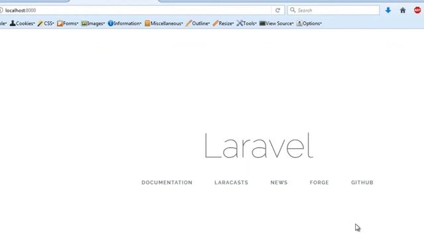The width and height of the screenshot is (424, 238).
Task: Open the Documentation link
Action: point(167,182)
